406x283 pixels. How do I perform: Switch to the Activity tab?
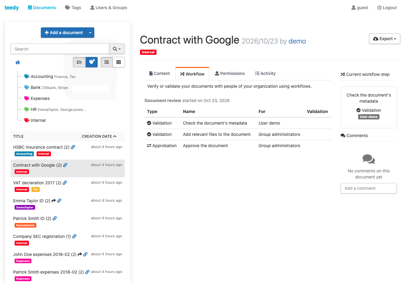tap(265, 73)
